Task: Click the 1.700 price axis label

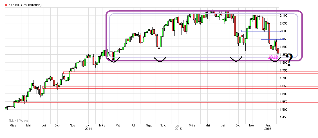Action: coord(284,78)
